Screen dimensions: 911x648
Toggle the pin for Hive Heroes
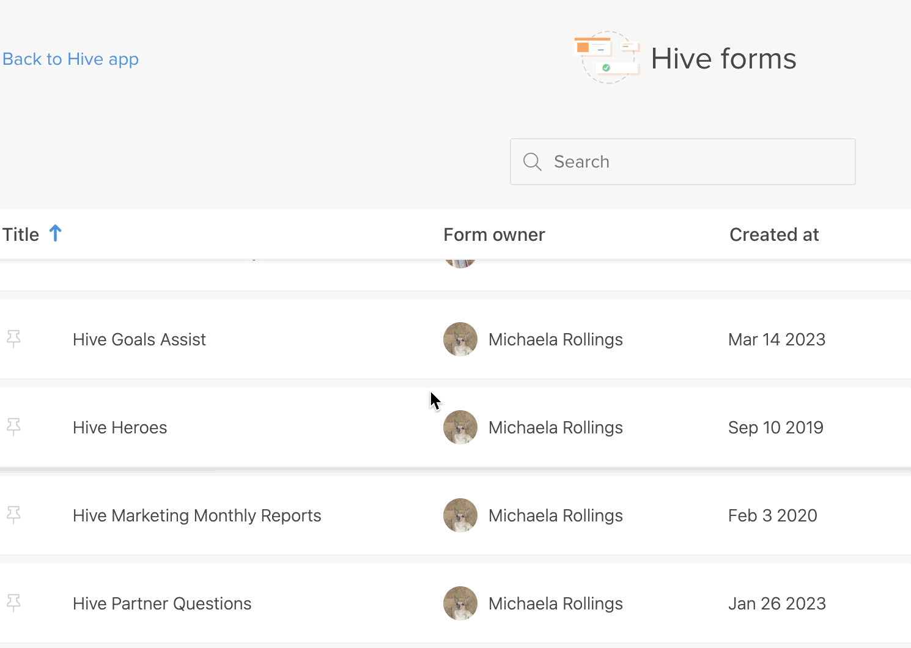pos(13,427)
